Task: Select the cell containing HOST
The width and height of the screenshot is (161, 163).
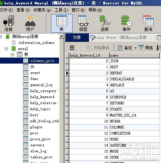Action: coord(135,67)
